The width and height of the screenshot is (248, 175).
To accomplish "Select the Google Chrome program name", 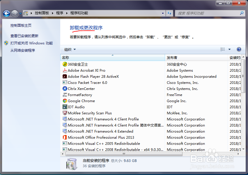I will [81, 101].
